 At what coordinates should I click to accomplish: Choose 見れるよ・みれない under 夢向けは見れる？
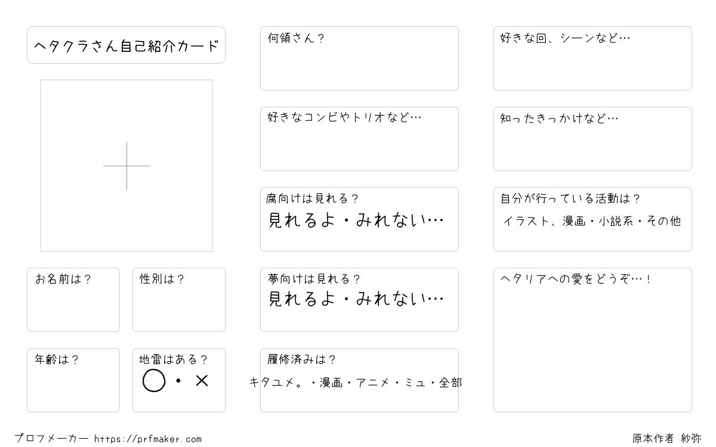(x=356, y=299)
